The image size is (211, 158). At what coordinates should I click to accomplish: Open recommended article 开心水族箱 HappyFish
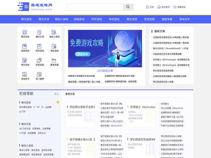pyautogui.click(x=172, y=108)
